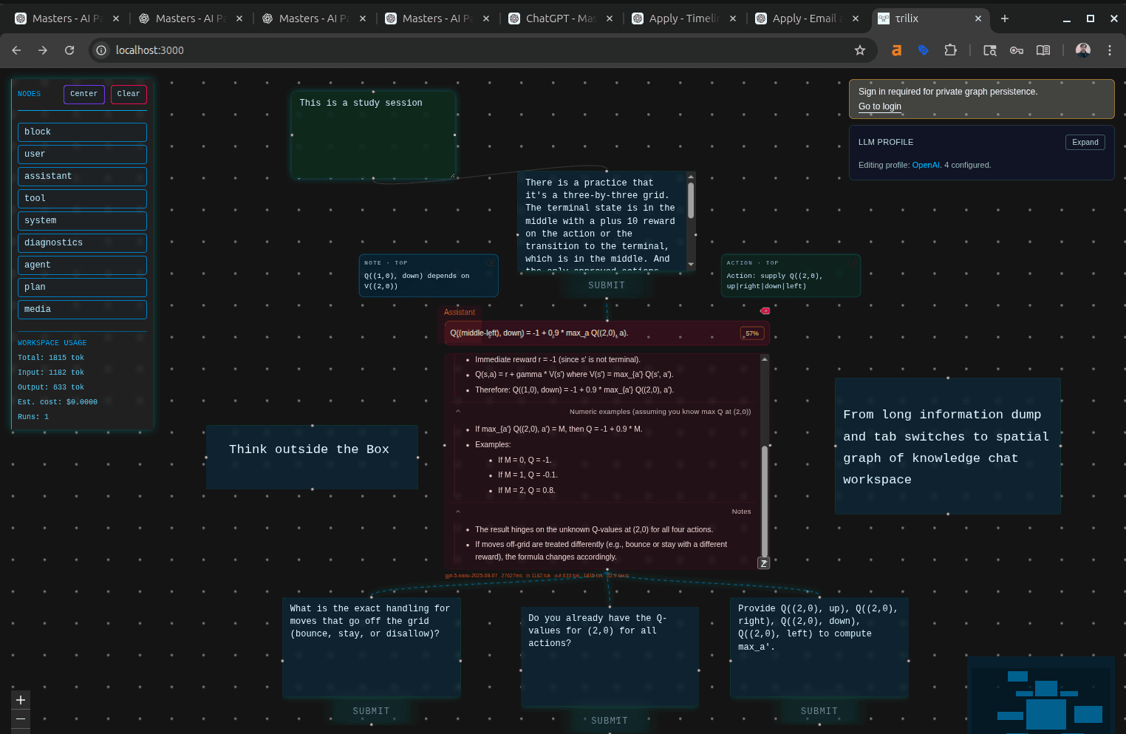Select the diagnostics node type in the sidebar
The height and width of the screenshot is (734, 1126).
click(x=81, y=242)
